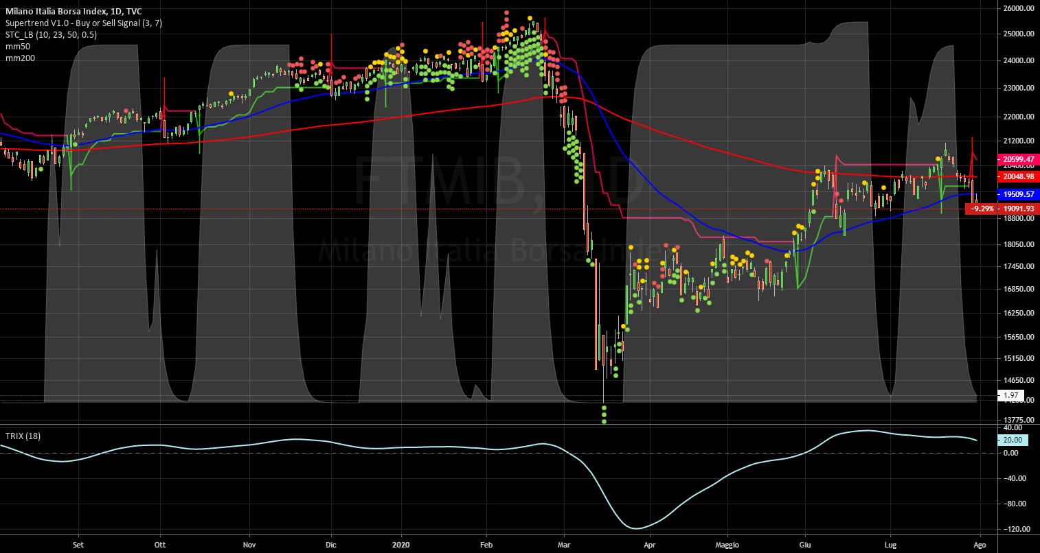Image resolution: width=1040 pixels, height=553 pixels.
Task: Click the 18800.00 price axis label
Action: click(x=1018, y=218)
